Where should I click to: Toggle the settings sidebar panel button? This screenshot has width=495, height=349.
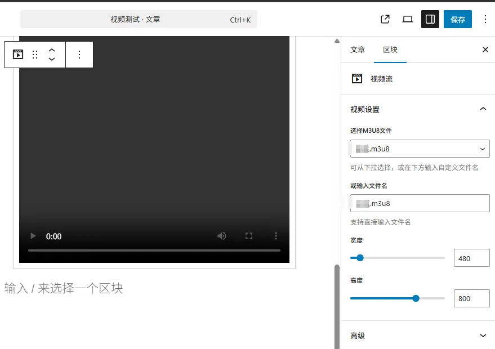point(430,19)
